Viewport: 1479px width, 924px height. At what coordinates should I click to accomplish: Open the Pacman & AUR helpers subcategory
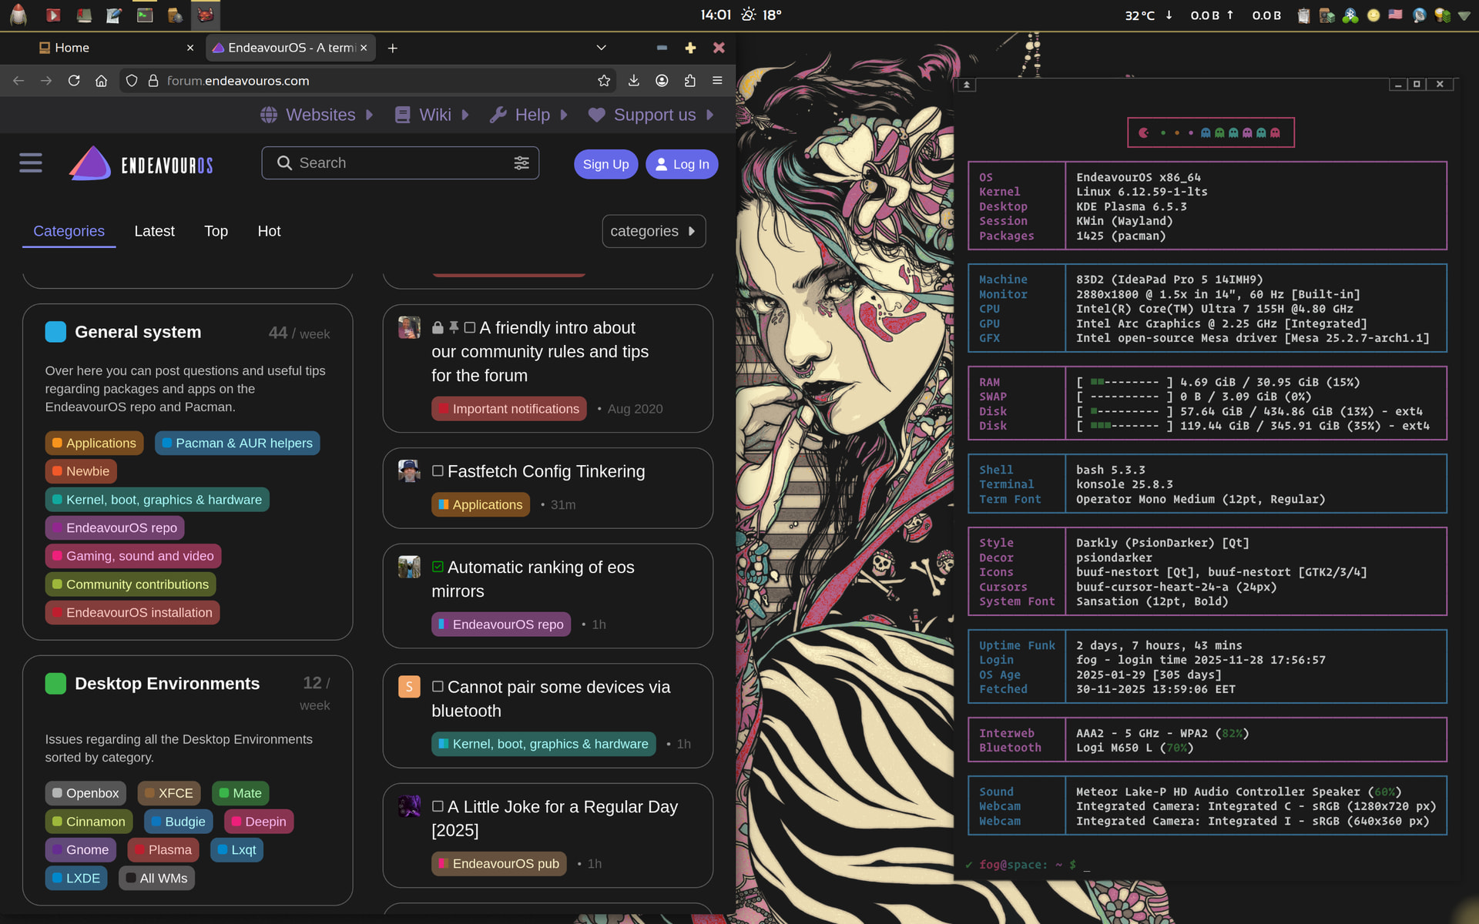[237, 444]
